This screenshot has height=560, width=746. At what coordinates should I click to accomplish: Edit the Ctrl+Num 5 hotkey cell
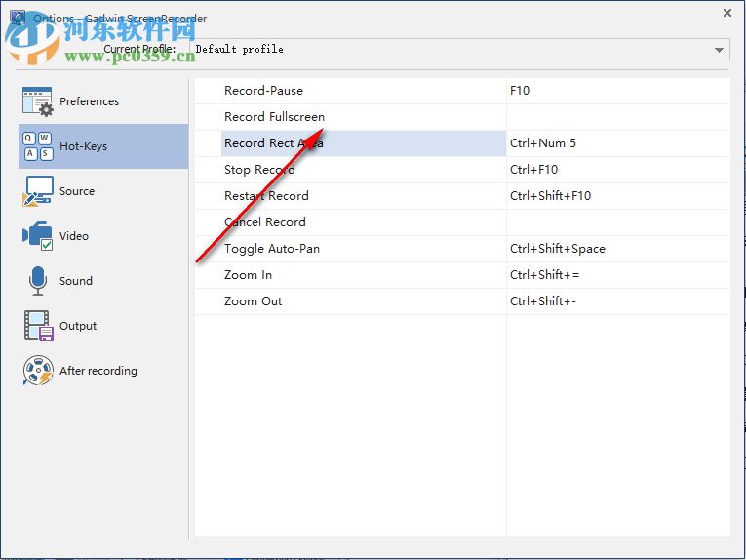click(618, 143)
